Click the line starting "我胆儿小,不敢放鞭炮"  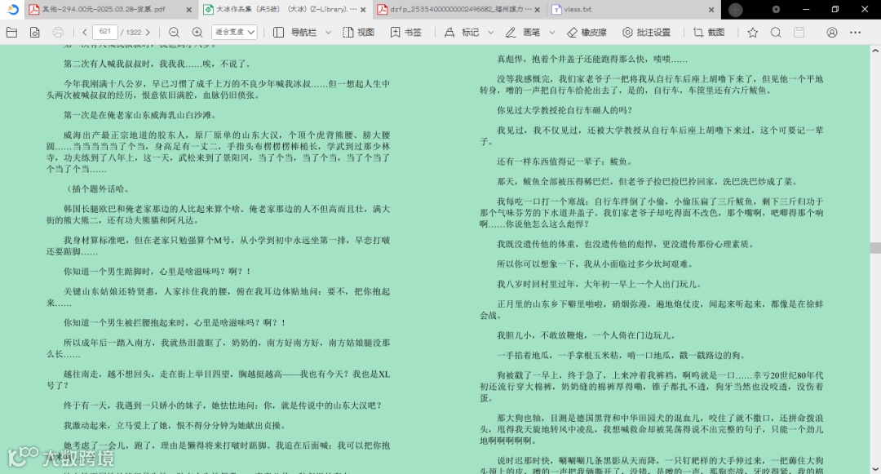(587, 335)
